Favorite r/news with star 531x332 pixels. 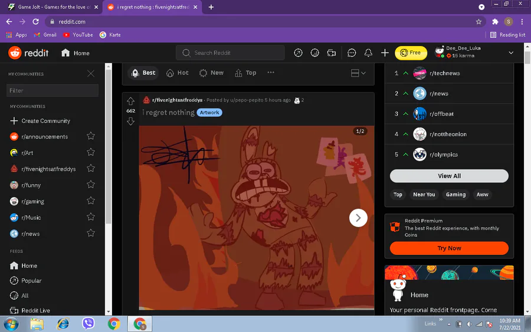[91, 233]
